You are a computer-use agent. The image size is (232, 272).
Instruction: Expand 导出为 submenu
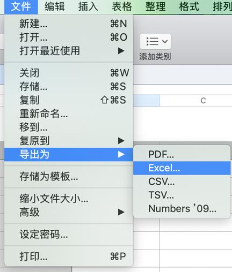pyautogui.click(x=69, y=154)
